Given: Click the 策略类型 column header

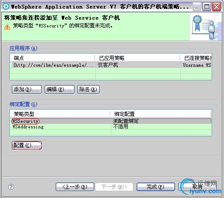Looking at the screenshot, I should point(60,114).
